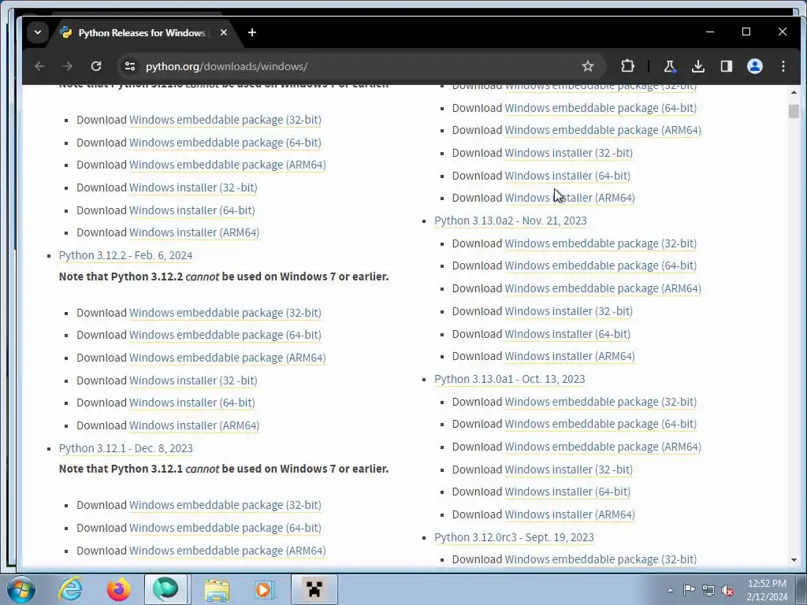The image size is (807, 605).
Task: Download Python 3.12.2 Windows installer (ARM64)
Action: pos(194,425)
